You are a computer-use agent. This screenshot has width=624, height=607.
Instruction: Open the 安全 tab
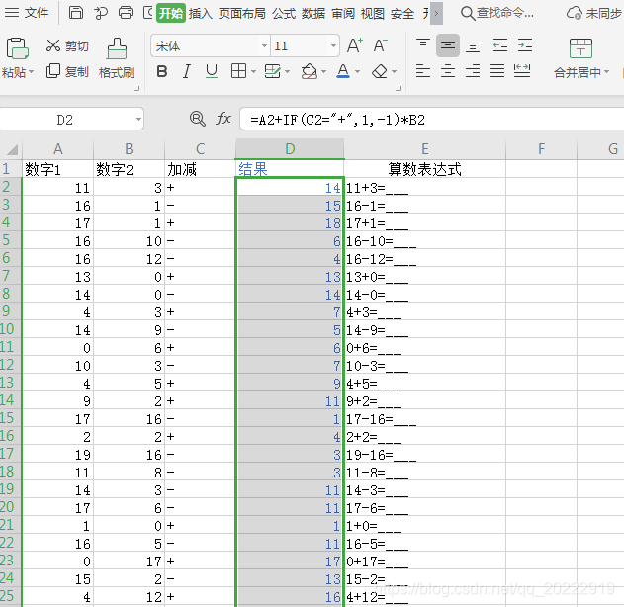point(402,13)
